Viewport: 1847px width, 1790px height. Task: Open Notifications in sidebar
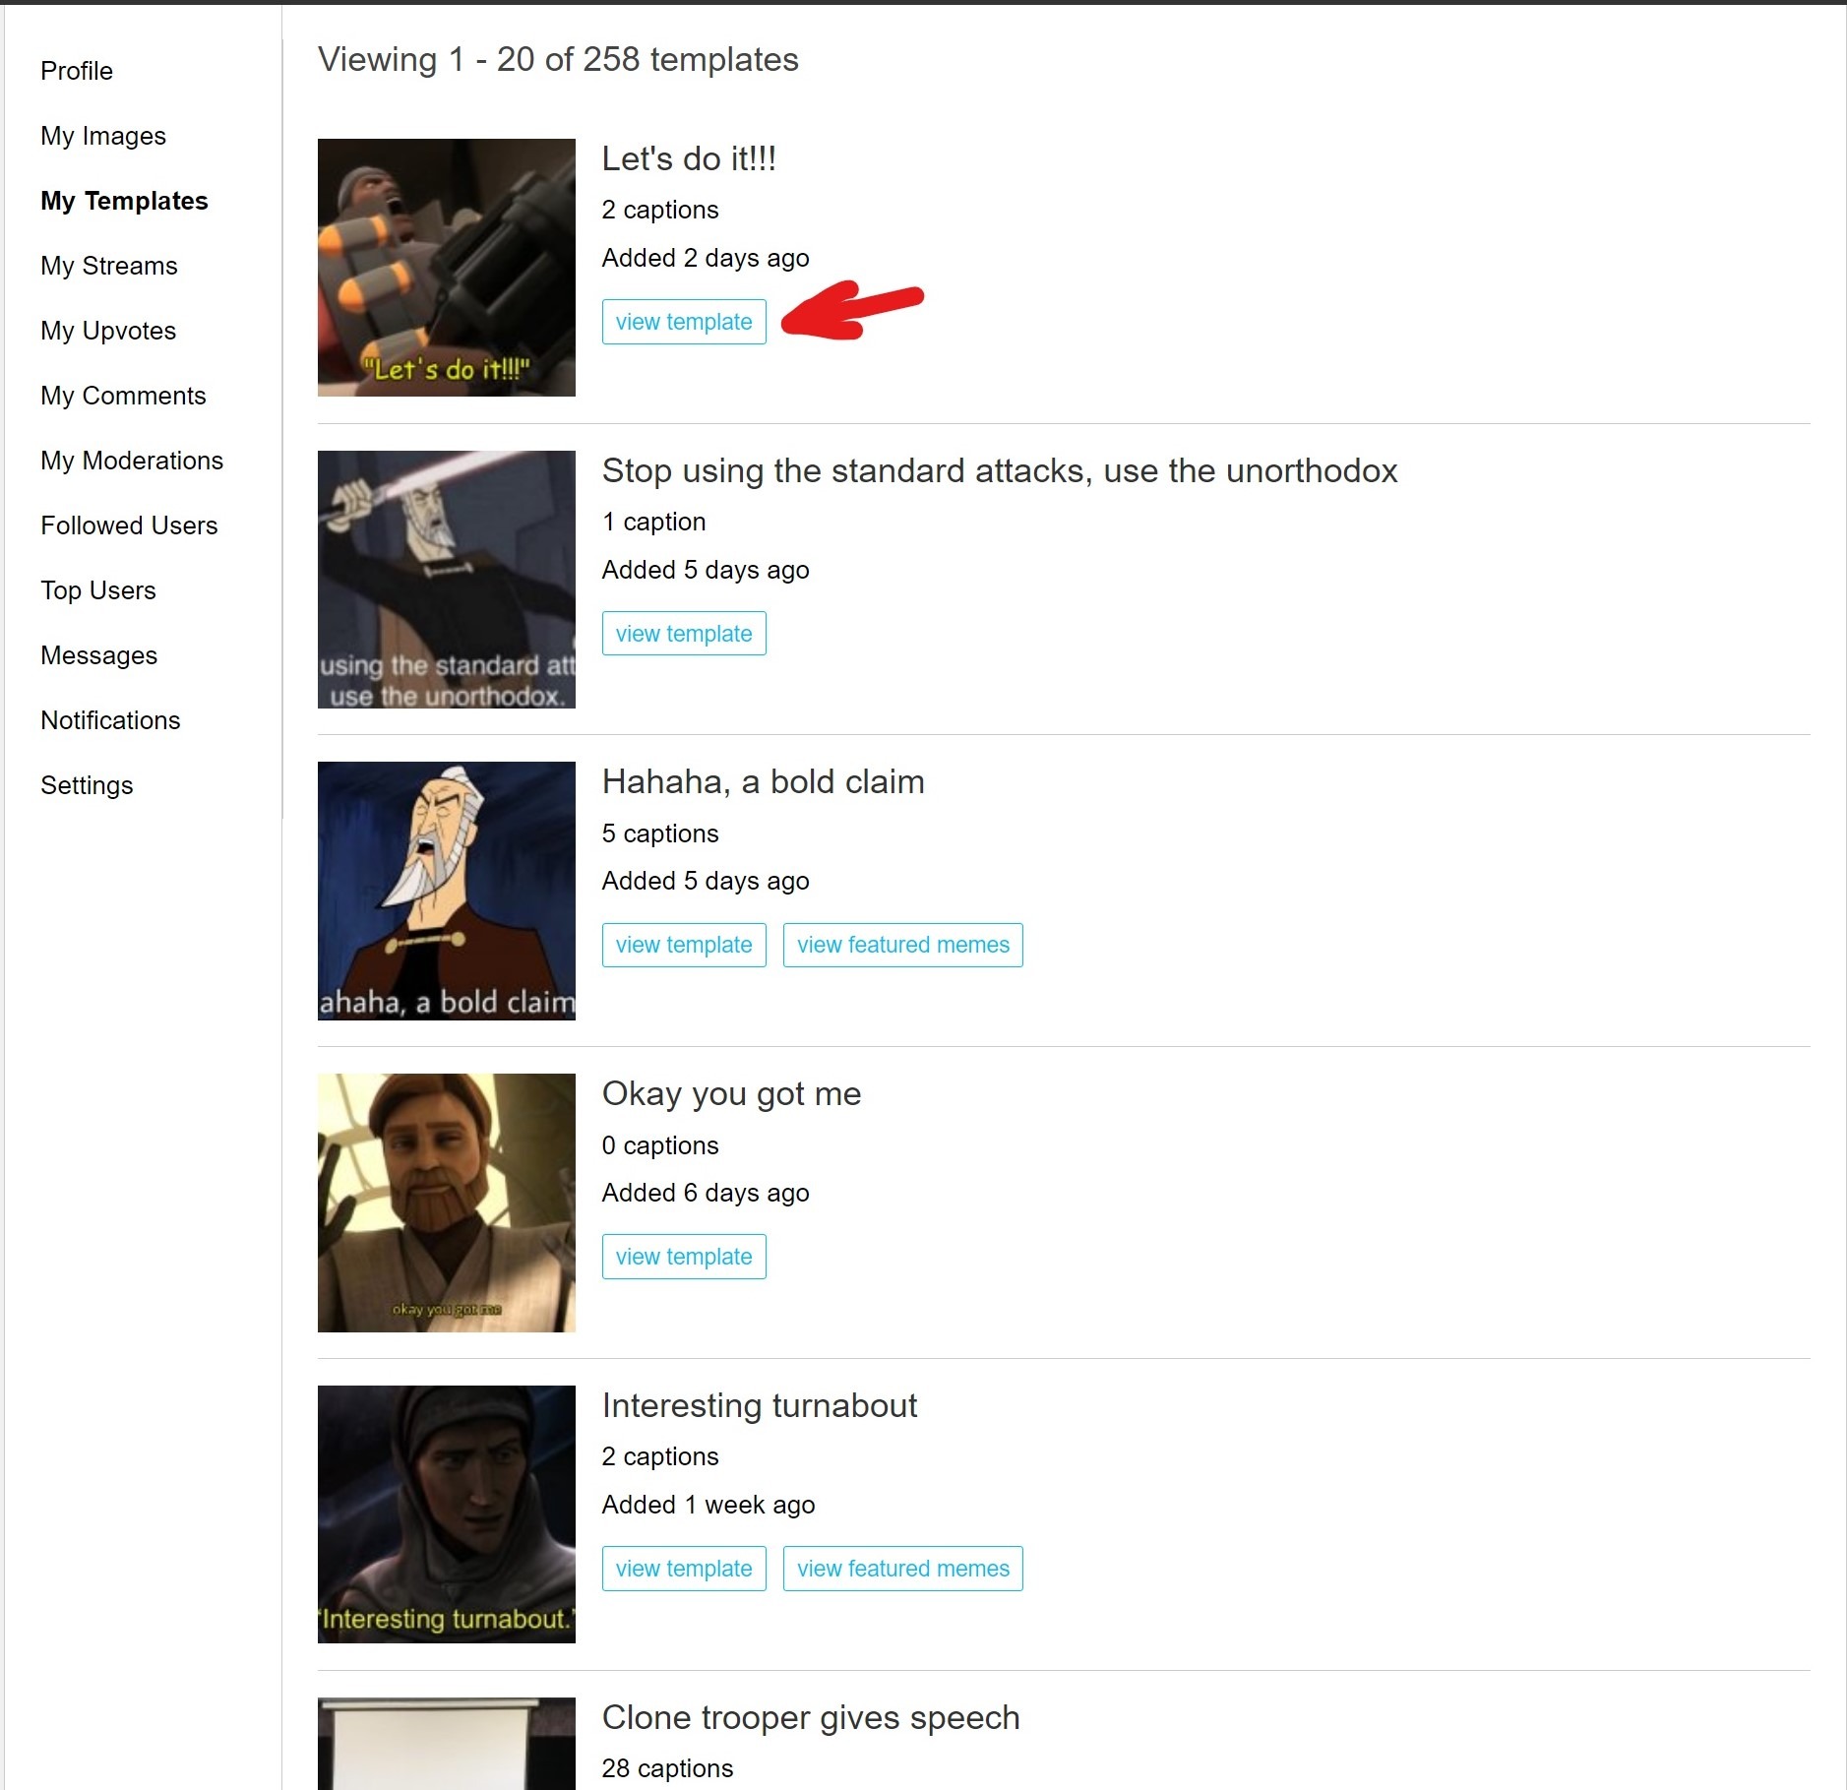point(110,720)
